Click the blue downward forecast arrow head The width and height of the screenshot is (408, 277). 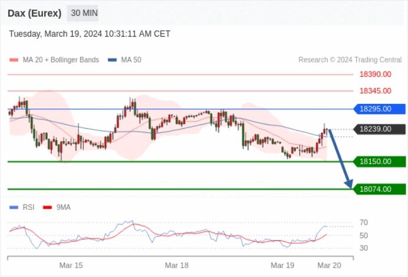348,184
